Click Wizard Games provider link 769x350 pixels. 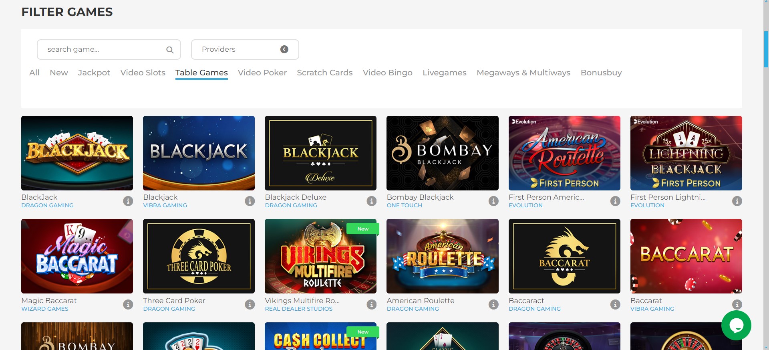tap(45, 309)
